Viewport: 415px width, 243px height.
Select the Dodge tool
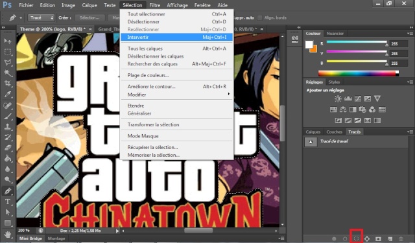pyautogui.click(x=8, y=179)
